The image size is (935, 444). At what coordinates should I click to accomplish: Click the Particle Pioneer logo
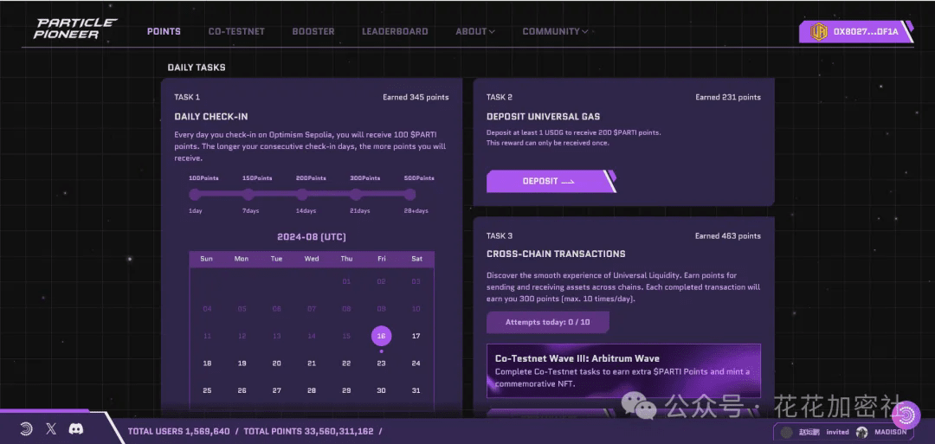click(x=75, y=29)
